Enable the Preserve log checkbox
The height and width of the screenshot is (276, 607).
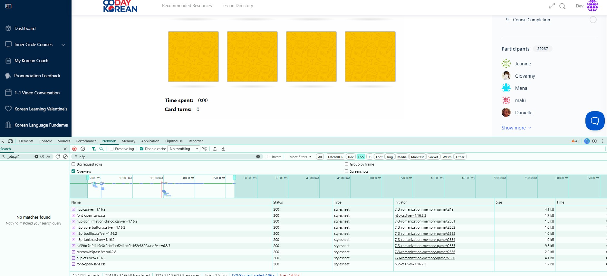pos(112,149)
